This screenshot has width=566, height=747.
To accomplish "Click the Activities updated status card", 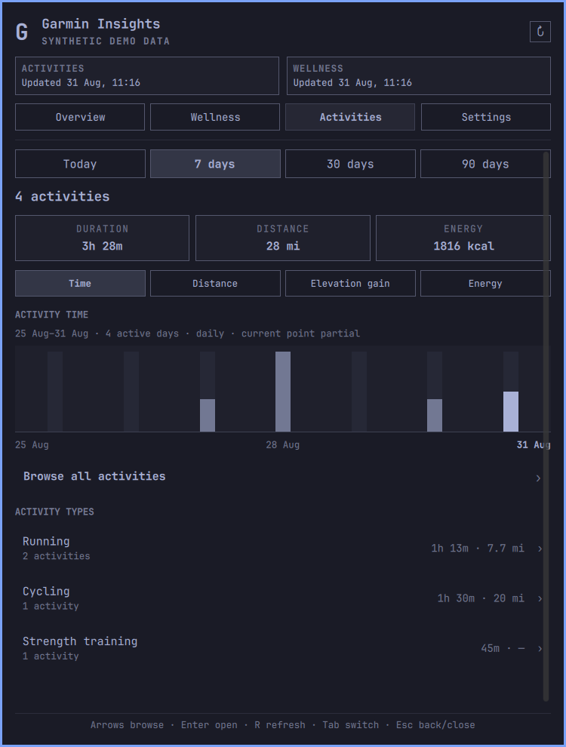I will point(146,75).
